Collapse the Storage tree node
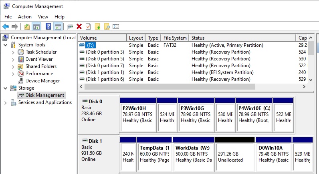The image size is (319, 174). point(6,88)
